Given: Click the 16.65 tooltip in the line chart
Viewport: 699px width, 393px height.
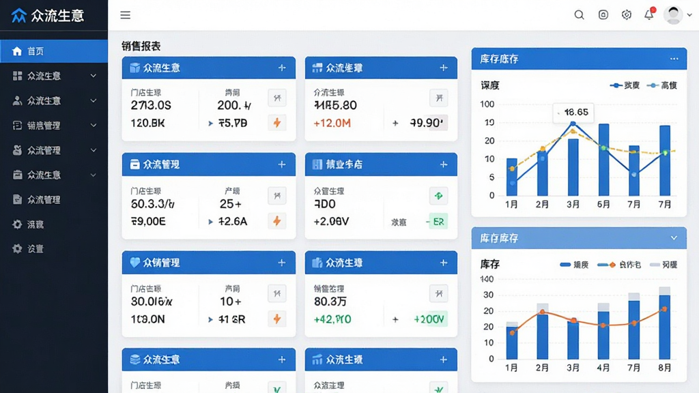Looking at the screenshot, I should tap(573, 113).
